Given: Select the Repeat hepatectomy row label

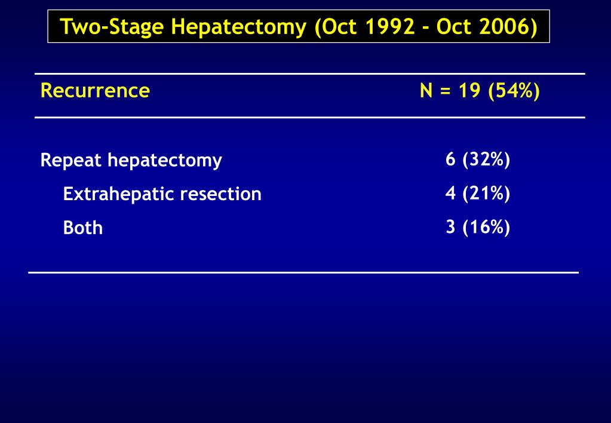Looking at the screenshot, I should (131, 160).
